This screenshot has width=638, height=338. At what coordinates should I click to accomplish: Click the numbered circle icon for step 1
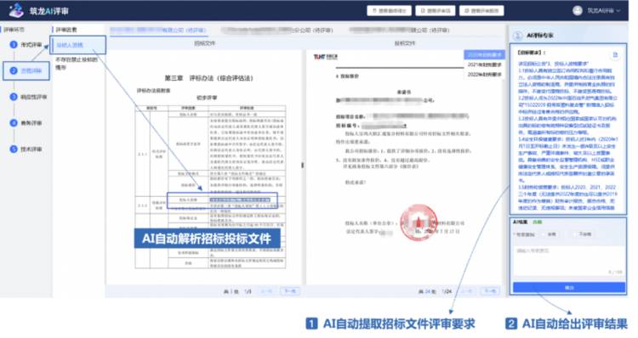point(14,44)
